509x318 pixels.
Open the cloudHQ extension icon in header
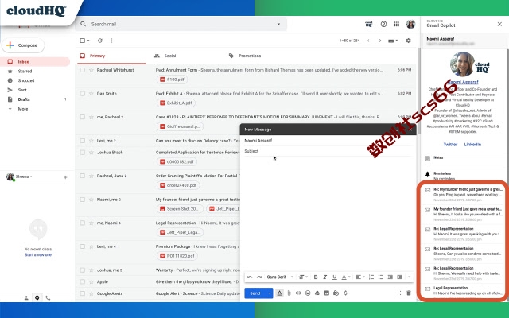coord(369,24)
